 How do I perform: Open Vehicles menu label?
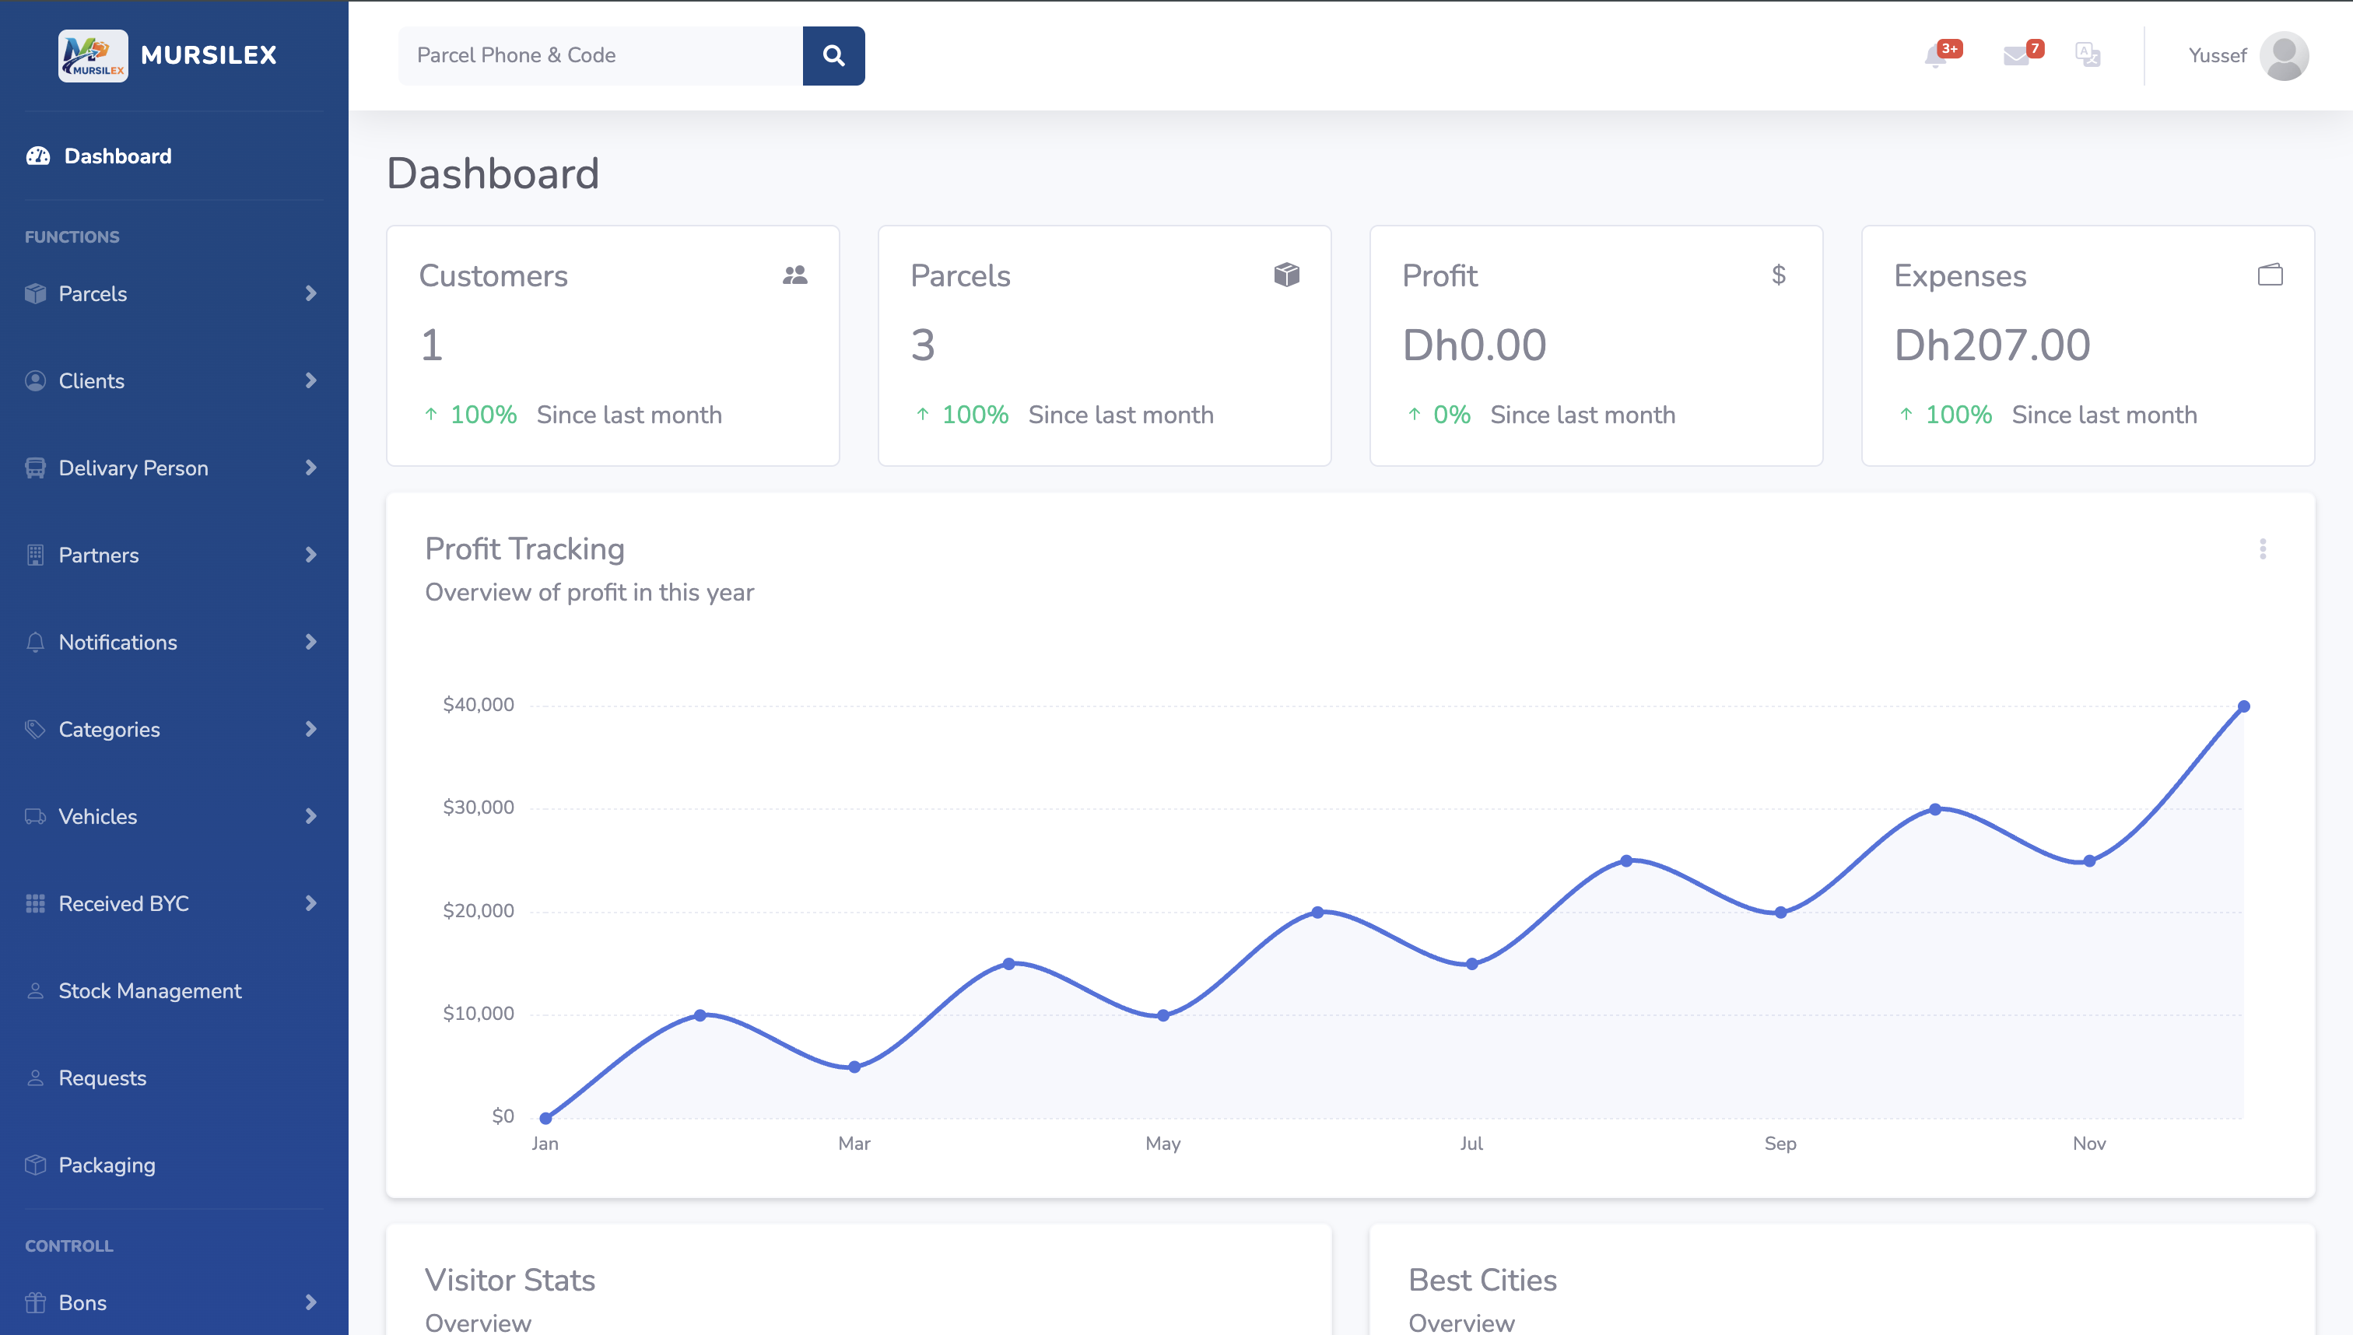(98, 816)
